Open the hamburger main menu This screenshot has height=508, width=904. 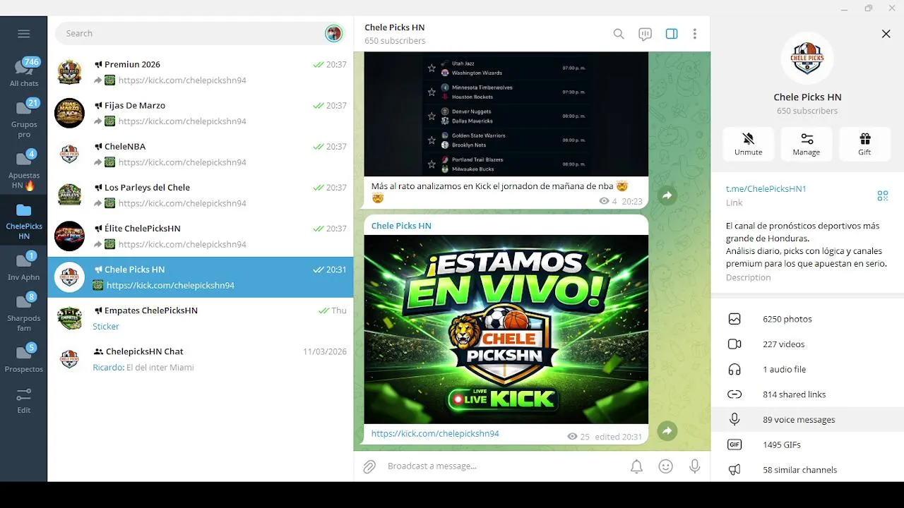23,33
